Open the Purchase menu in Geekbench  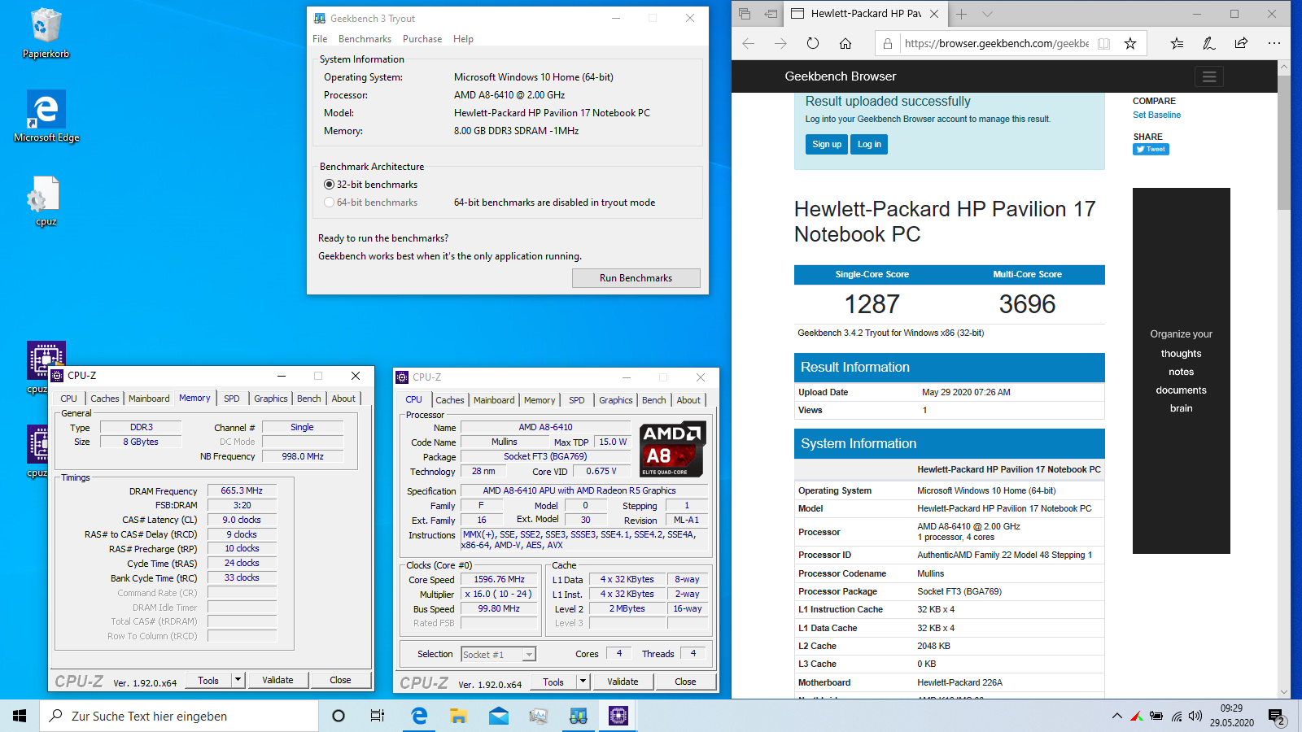tap(422, 39)
